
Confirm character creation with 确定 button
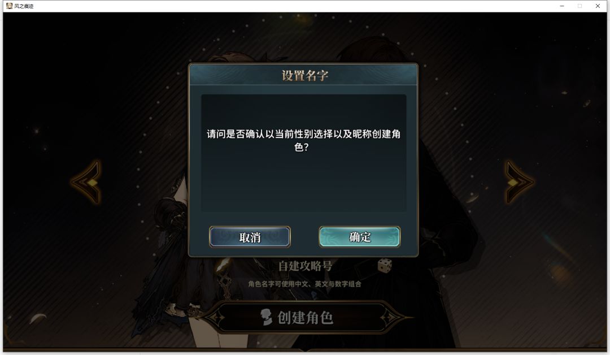359,237
